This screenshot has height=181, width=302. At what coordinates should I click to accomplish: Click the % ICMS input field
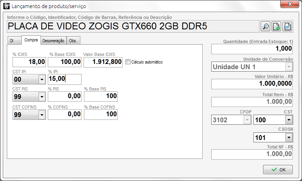pyautogui.click(x=30, y=62)
